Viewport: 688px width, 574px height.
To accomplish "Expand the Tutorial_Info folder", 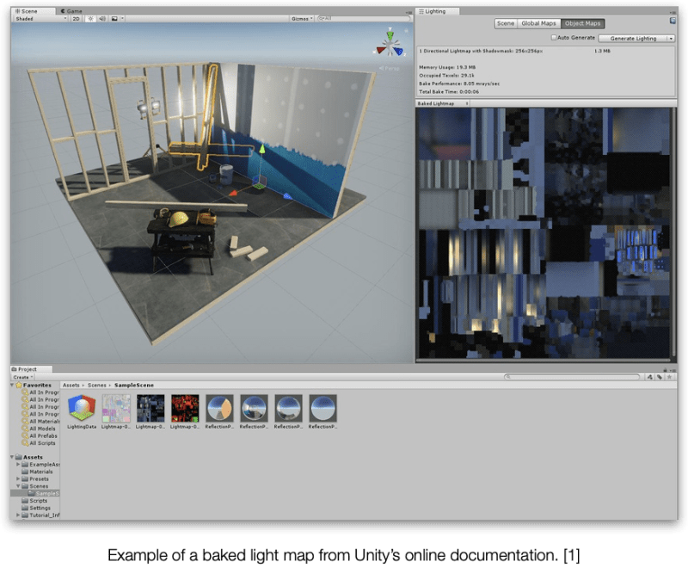I will click(18, 515).
